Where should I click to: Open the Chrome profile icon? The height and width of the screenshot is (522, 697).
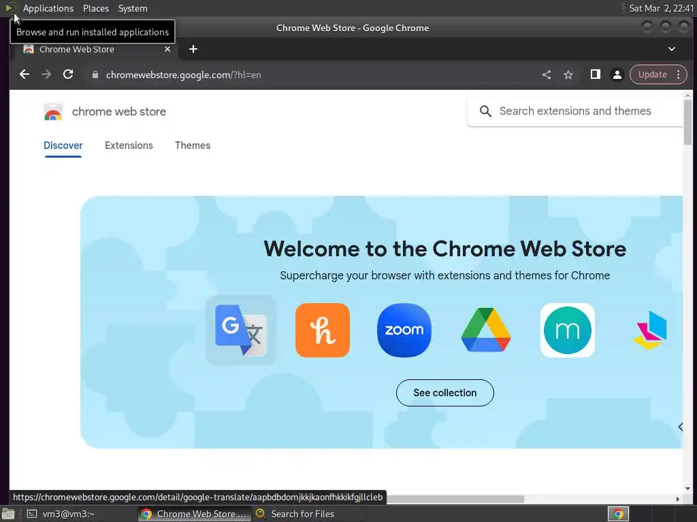pos(617,75)
